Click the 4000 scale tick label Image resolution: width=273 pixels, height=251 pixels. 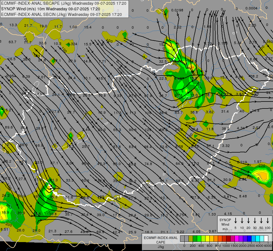click(260, 246)
